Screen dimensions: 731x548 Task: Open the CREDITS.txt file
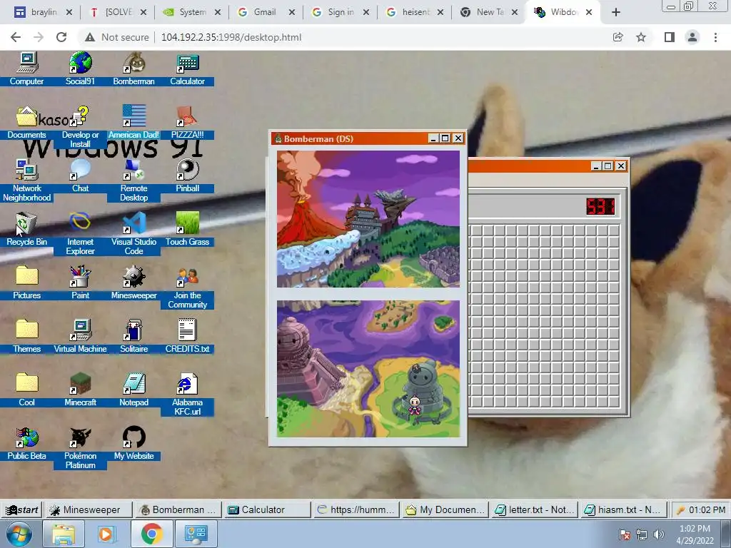[x=188, y=337]
